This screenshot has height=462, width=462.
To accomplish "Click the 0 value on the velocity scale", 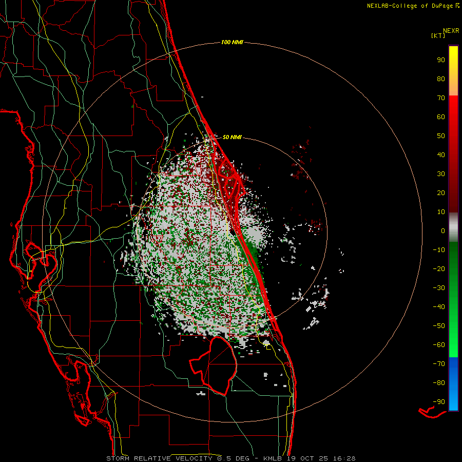I will pyautogui.click(x=443, y=230).
